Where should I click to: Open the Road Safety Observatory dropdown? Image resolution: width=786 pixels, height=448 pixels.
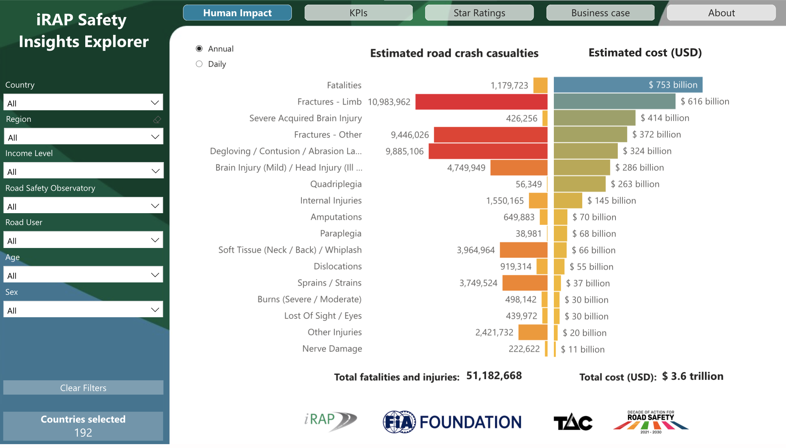tap(83, 206)
